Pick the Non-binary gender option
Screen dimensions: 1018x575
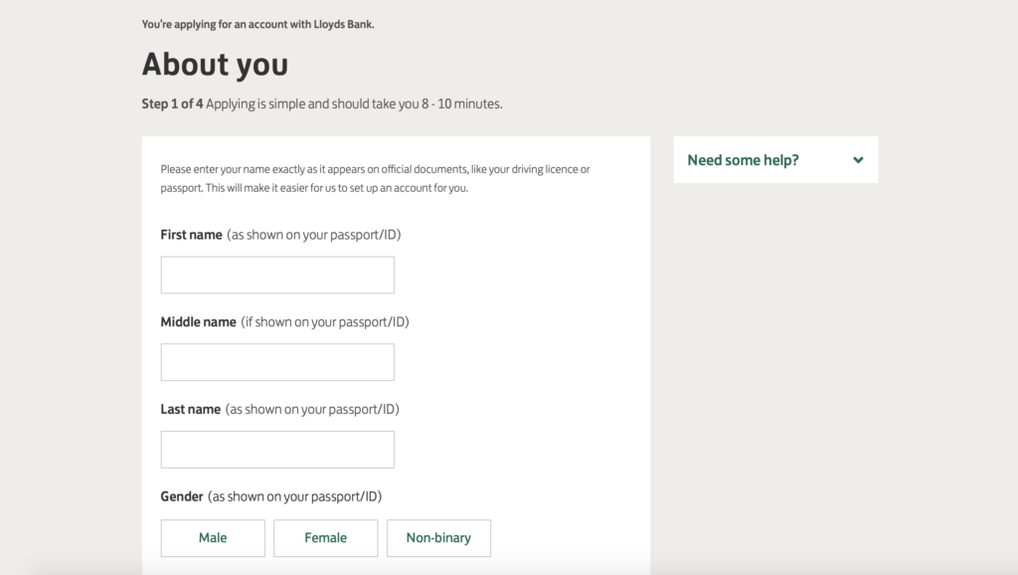pos(438,538)
